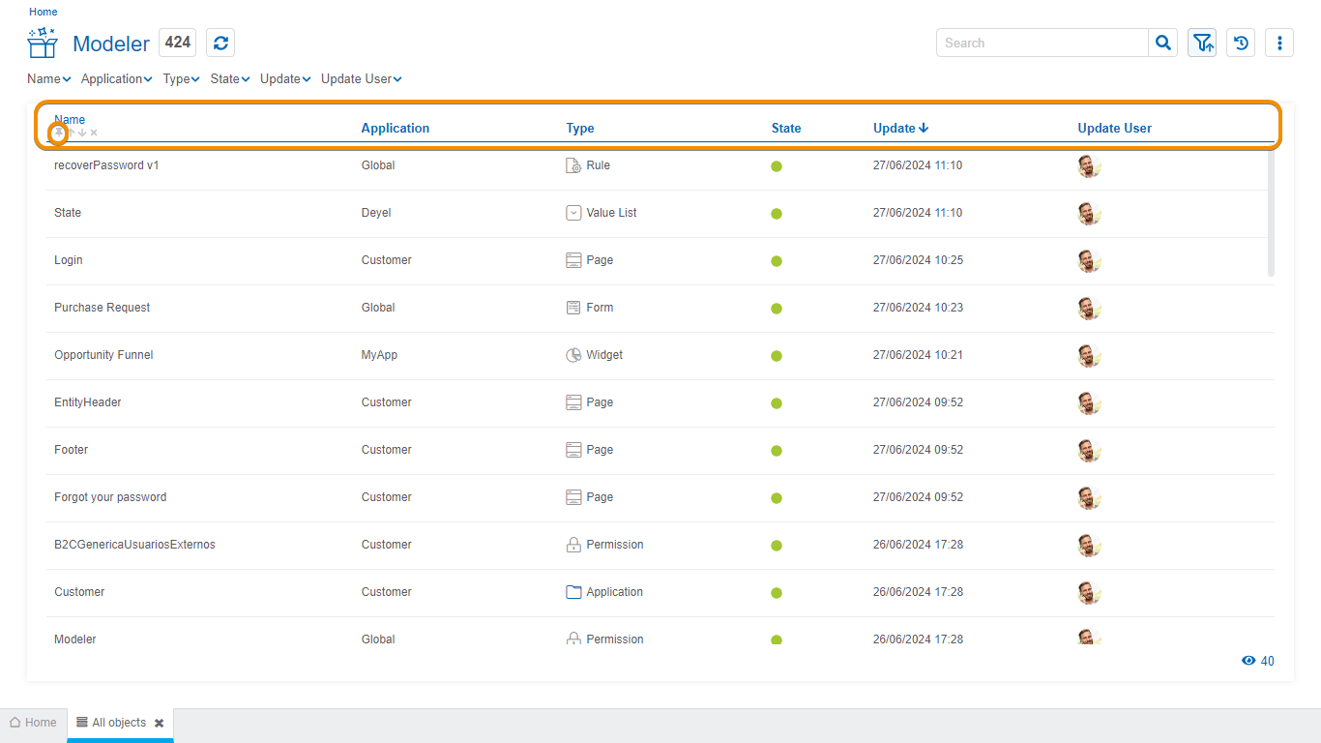Click inside the Search text field

point(1042,43)
